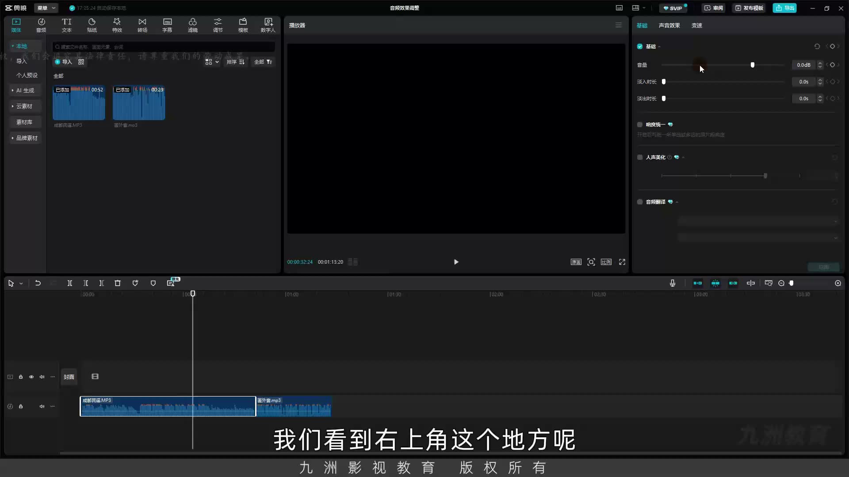Open the view mode grid dropdown

212,62
